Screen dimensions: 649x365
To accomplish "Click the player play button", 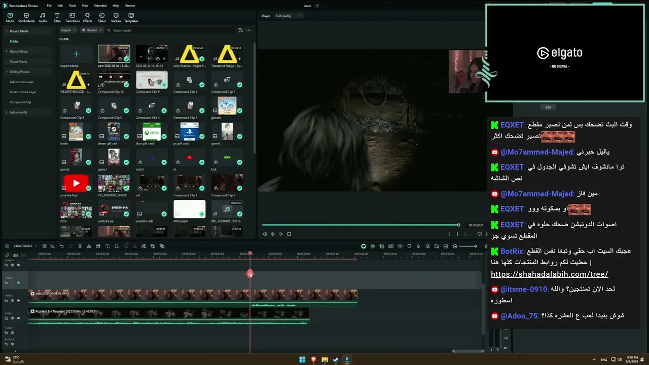I will (x=281, y=234).
